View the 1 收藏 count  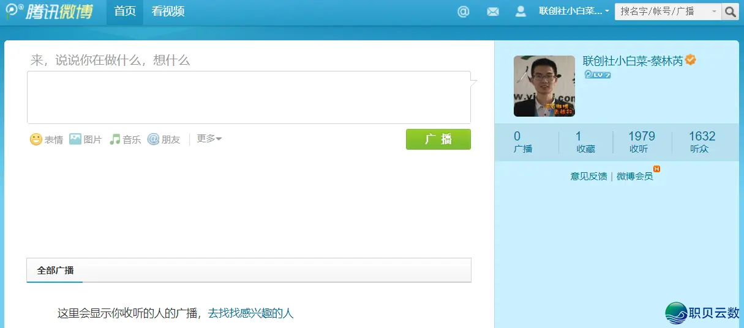click(585, 142)
